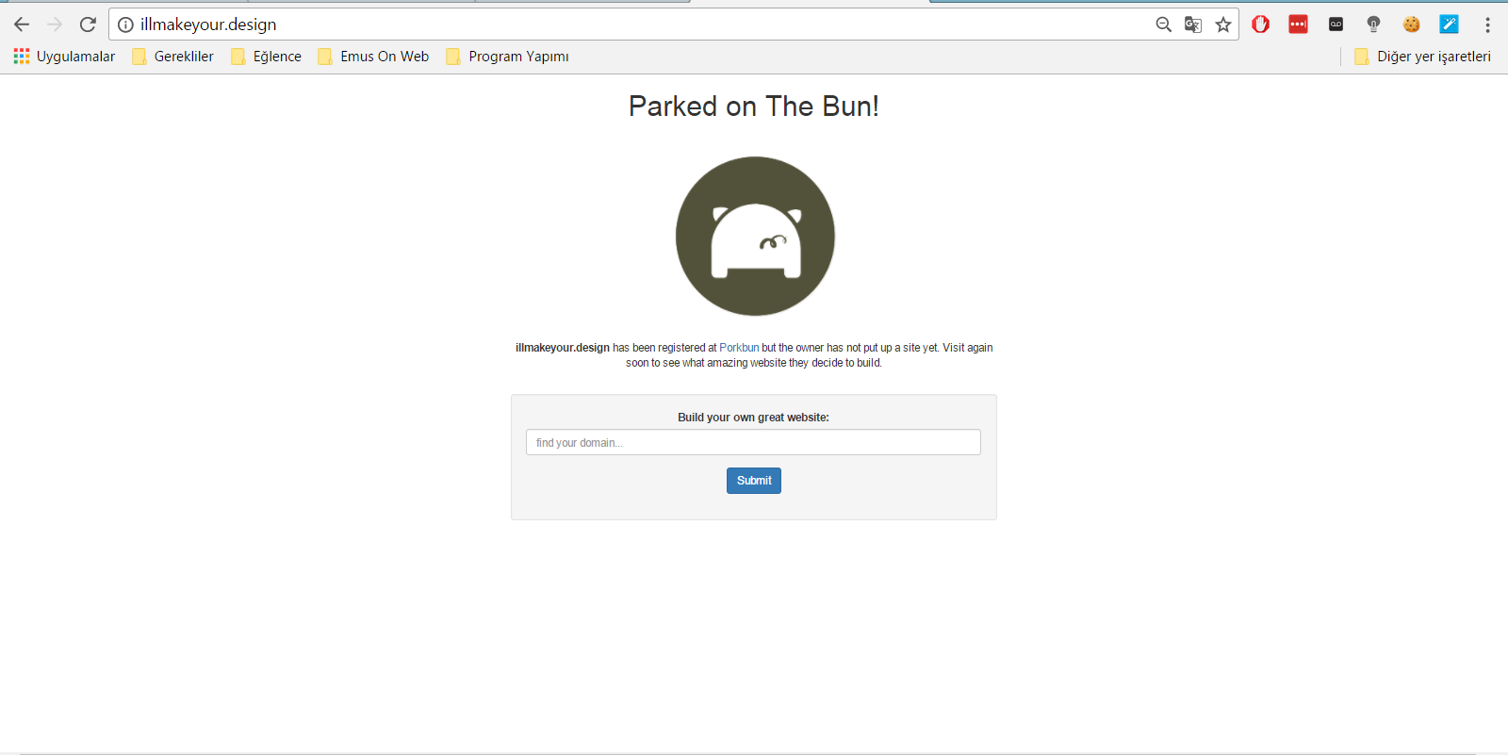Open the AdBlock red hand extension
The image size is (1508, 755).
click(1260, 25)
